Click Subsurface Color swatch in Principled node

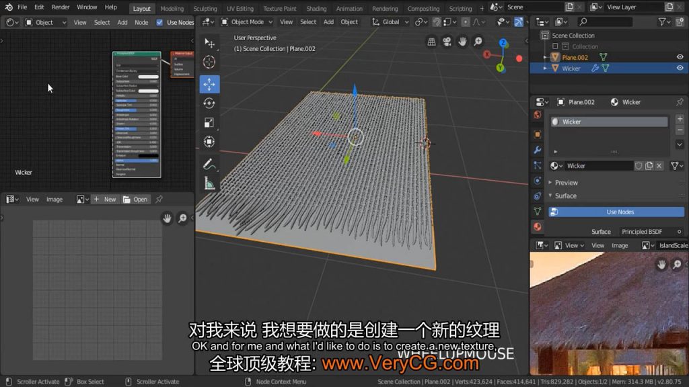pyautogui.click(x=148, y=91)
